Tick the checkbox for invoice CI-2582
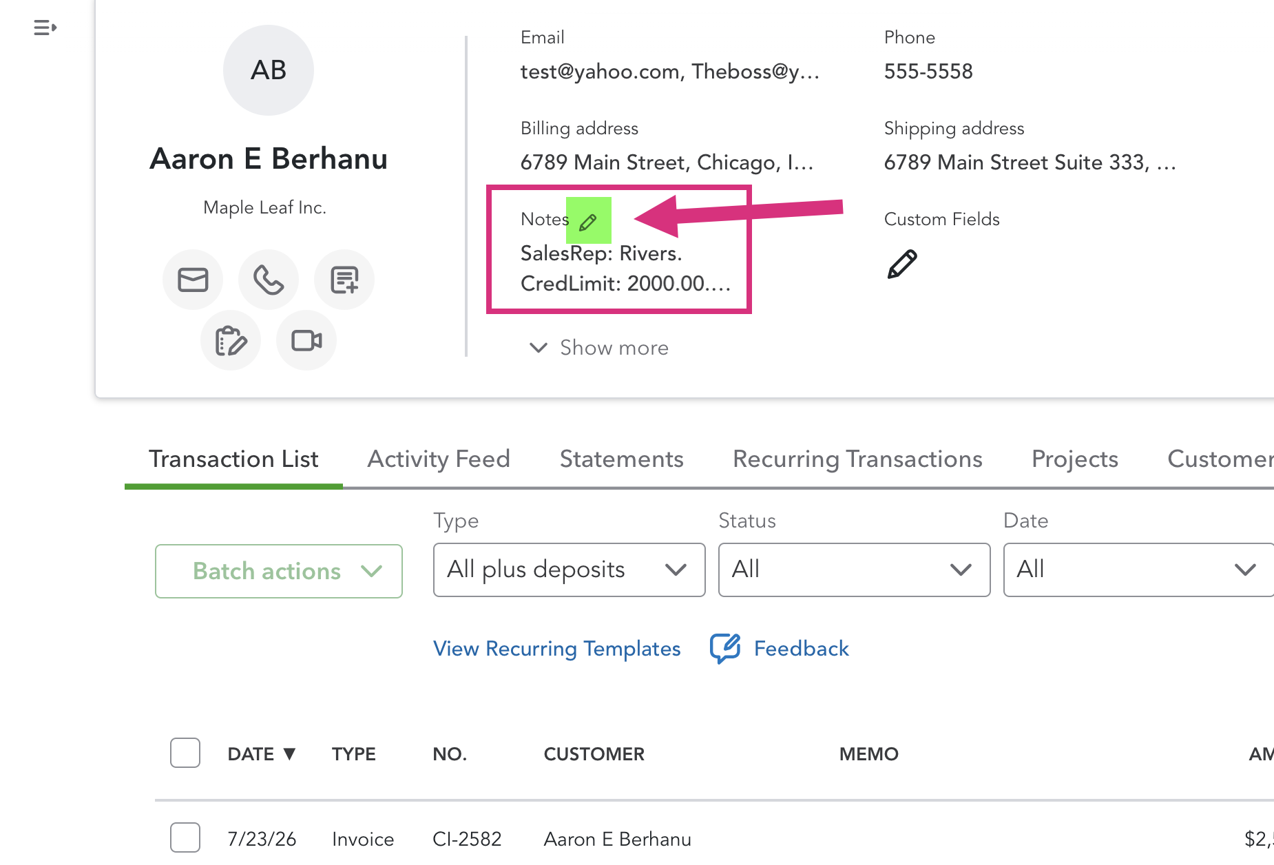This screenshot has width=1274, height=865. pyautogui.click(x=185, y=837)
